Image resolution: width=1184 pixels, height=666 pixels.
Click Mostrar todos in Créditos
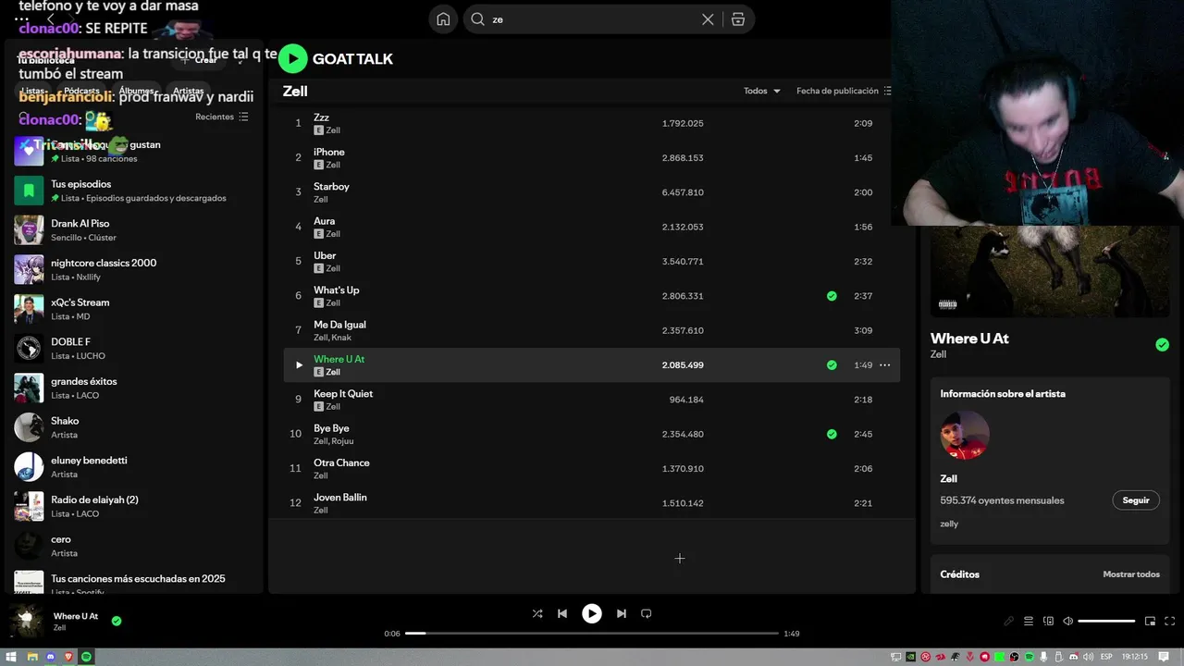tap(1131, 574)
